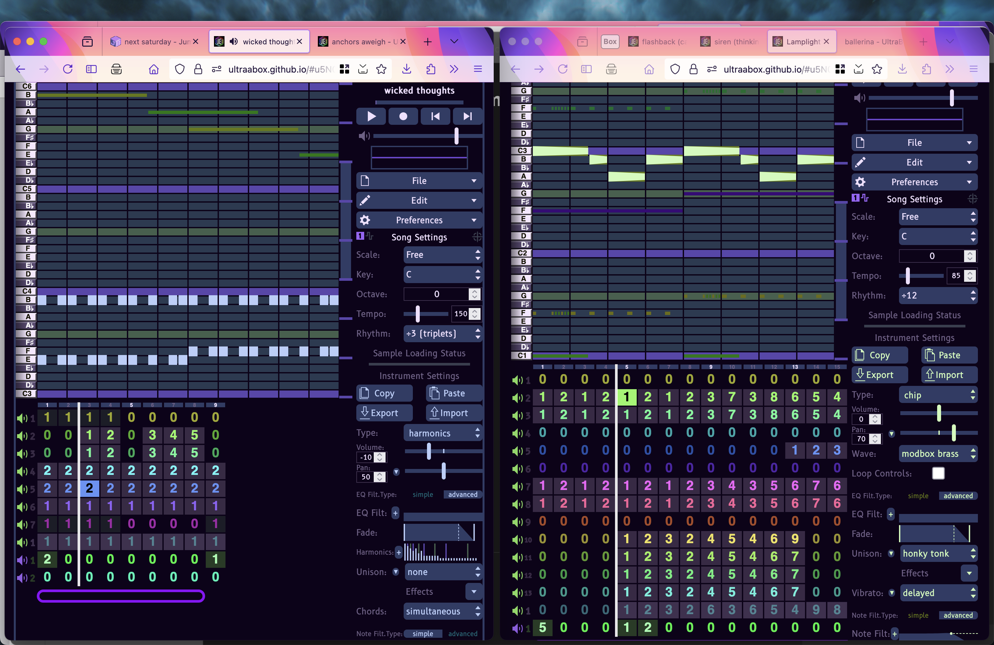Click the reader view icon in left browser toolbar
The width and height of the screenshot is (994, 645).
point(91,69)
